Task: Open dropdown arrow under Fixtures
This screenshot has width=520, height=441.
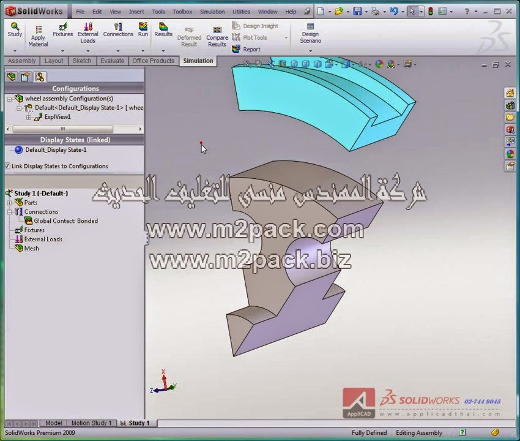Action: point(62,51)
